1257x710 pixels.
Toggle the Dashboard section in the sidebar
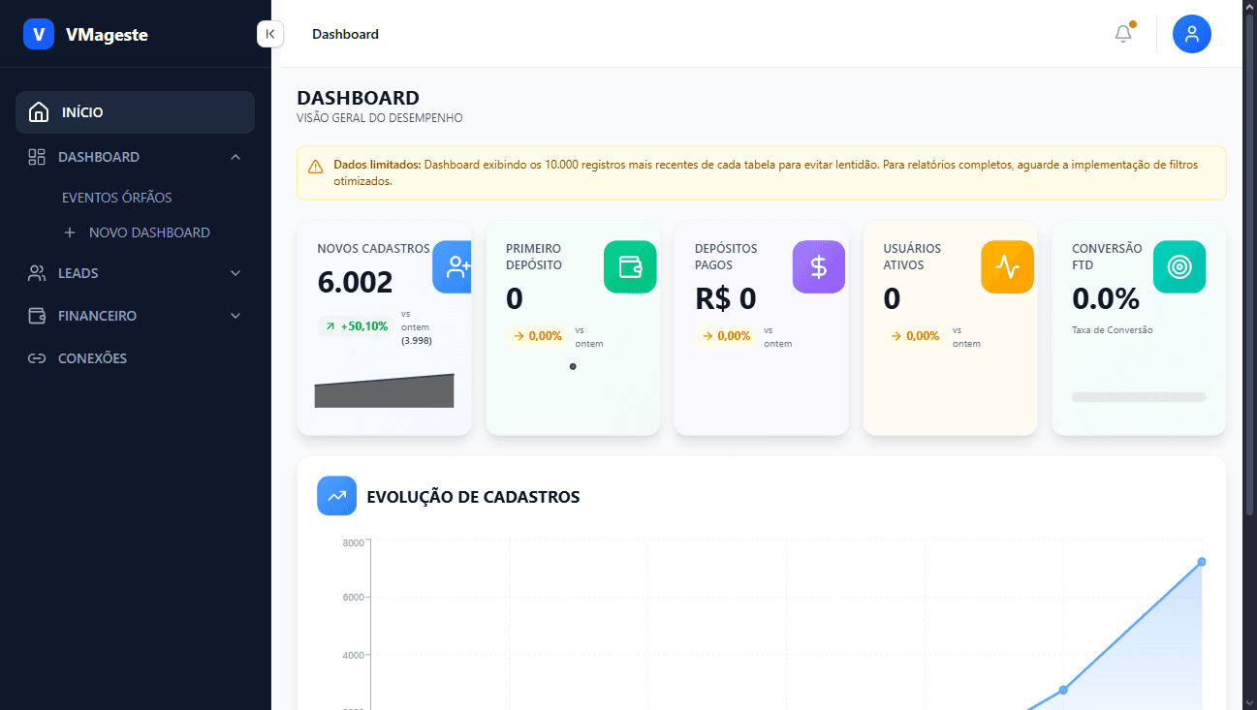tap(136, 156)
